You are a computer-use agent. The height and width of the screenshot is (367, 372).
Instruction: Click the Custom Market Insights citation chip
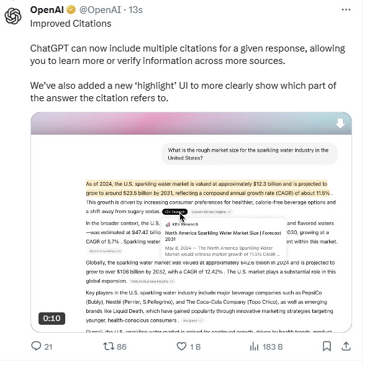click(211, 212)
